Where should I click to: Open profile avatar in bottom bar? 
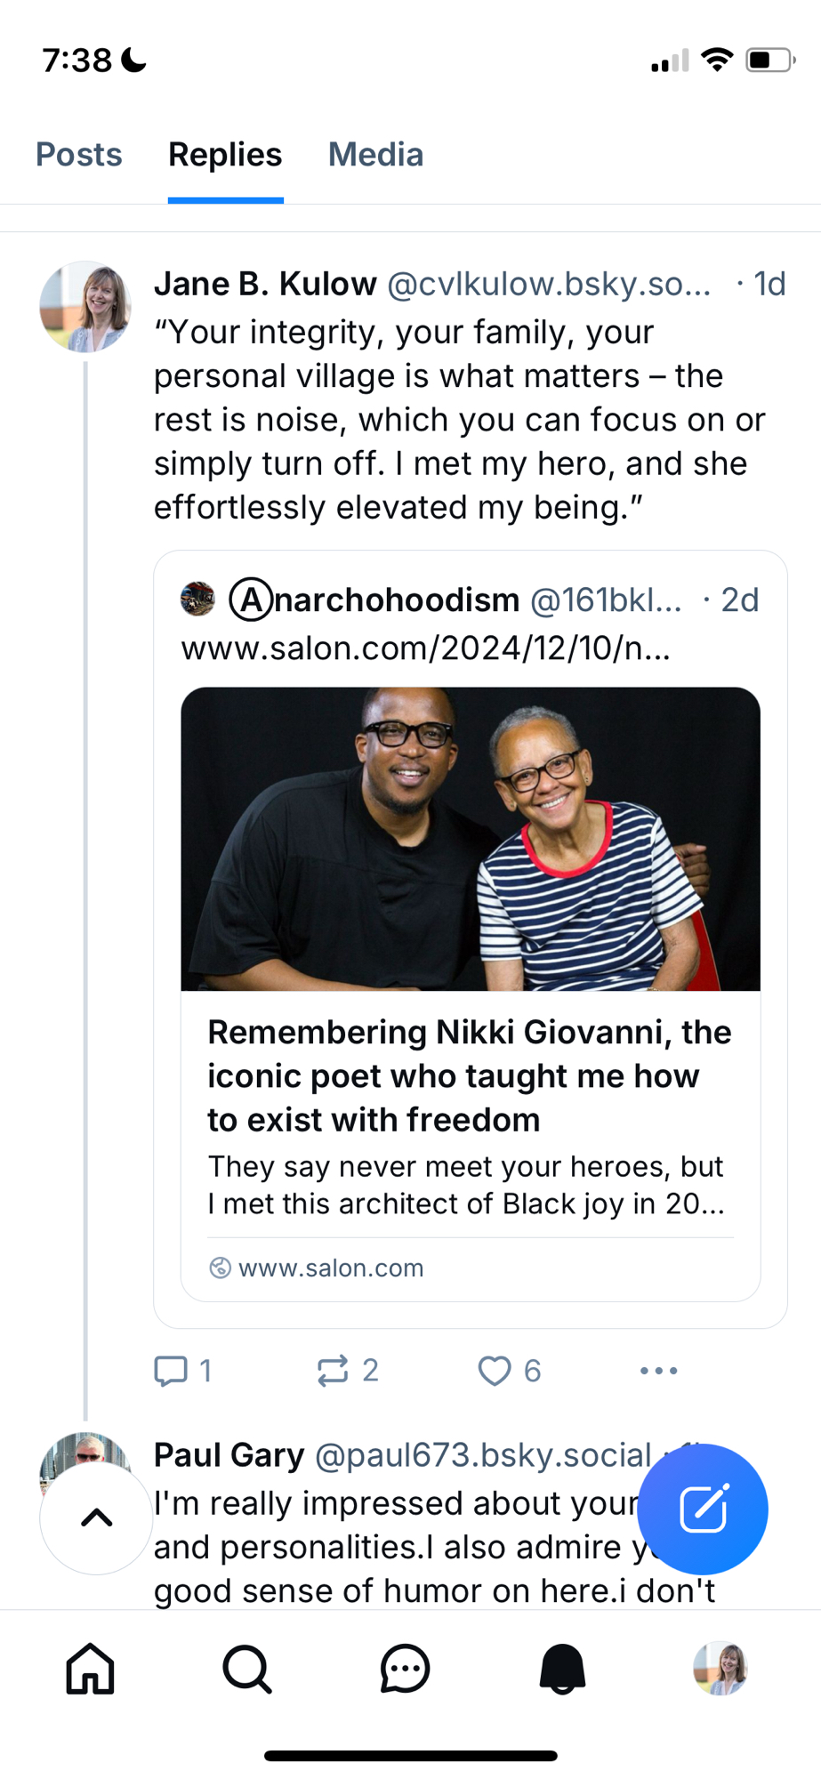pyautogui.click(x=720, y=1669)
